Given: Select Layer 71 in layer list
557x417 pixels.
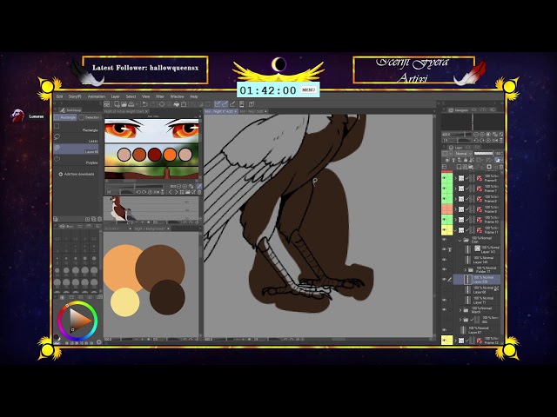Looking at the screenshot, I should [x=483, y=300].
